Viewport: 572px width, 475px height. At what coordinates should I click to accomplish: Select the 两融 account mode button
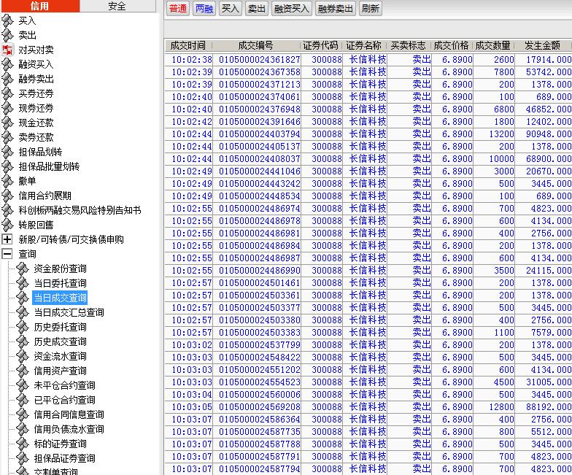click(x=204, y=9)
